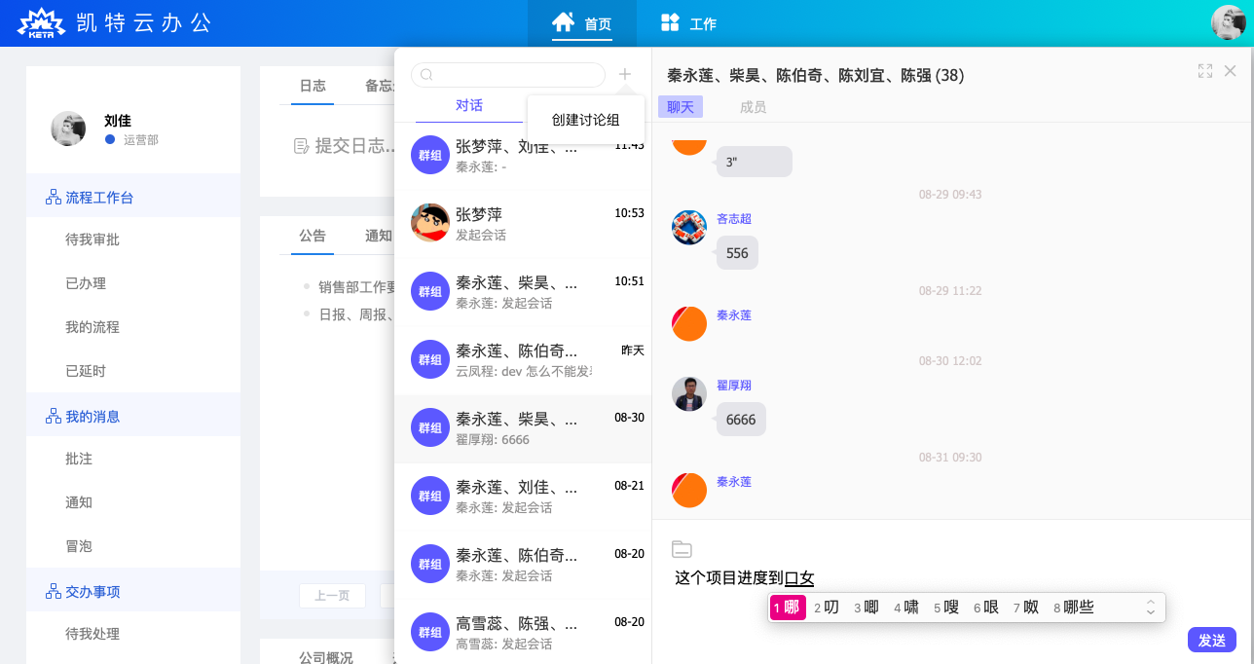Click the 上一页 pagination button
Viewport: 1254px width, 664px height.
pos(332,596)
